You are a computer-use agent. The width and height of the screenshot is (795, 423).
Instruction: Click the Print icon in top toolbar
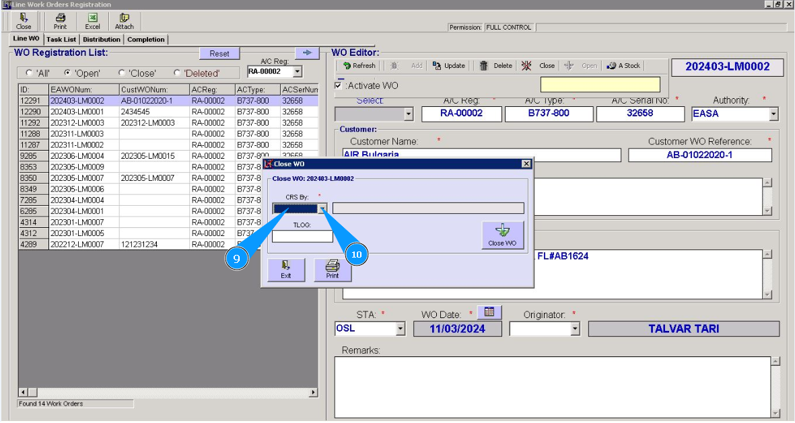[60, 21]
